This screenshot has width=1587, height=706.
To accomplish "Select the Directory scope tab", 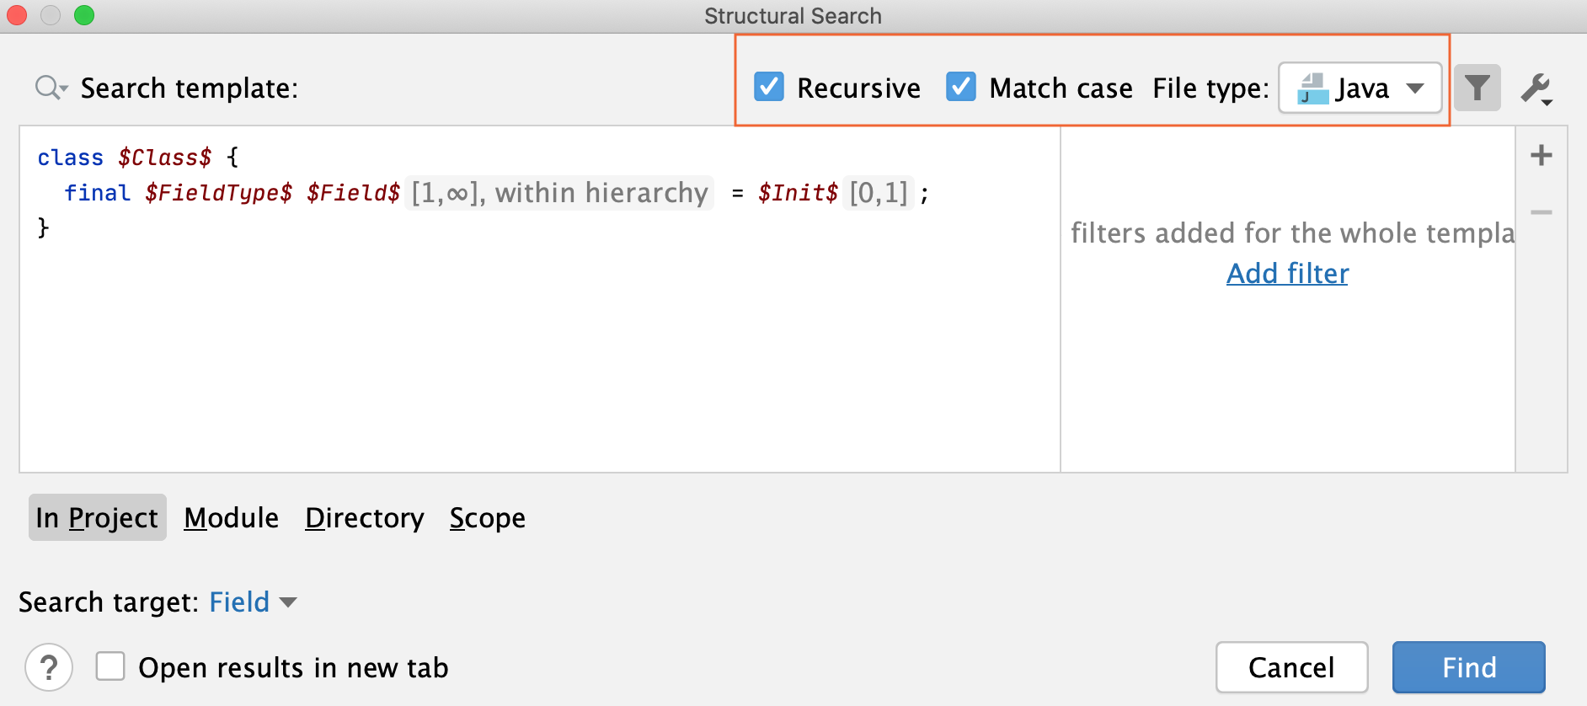I will [x=364, y=517].
